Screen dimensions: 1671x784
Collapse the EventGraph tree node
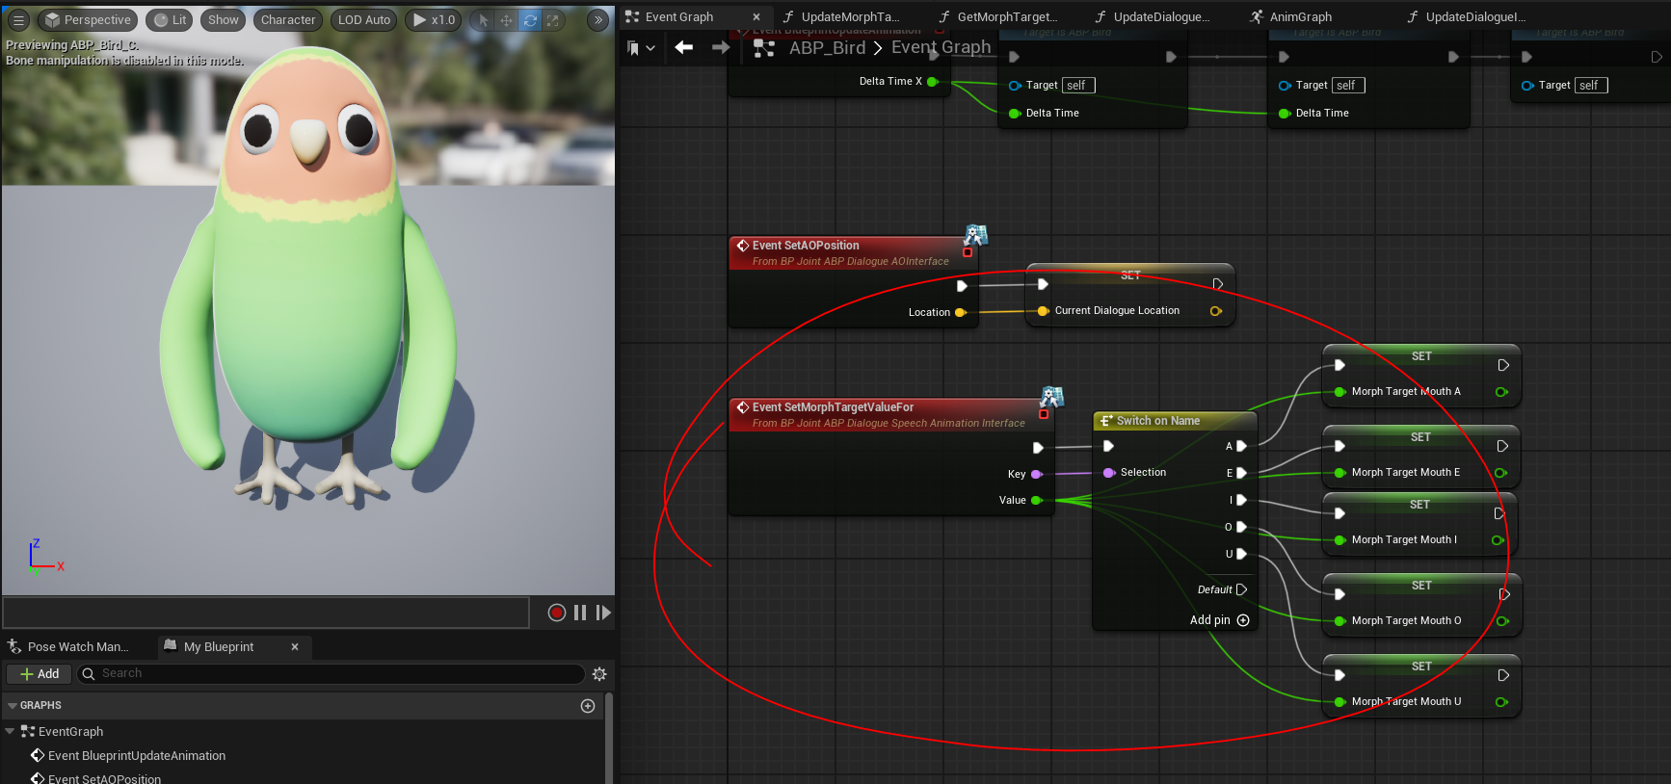pyautogui.click(x=11, y=732)
